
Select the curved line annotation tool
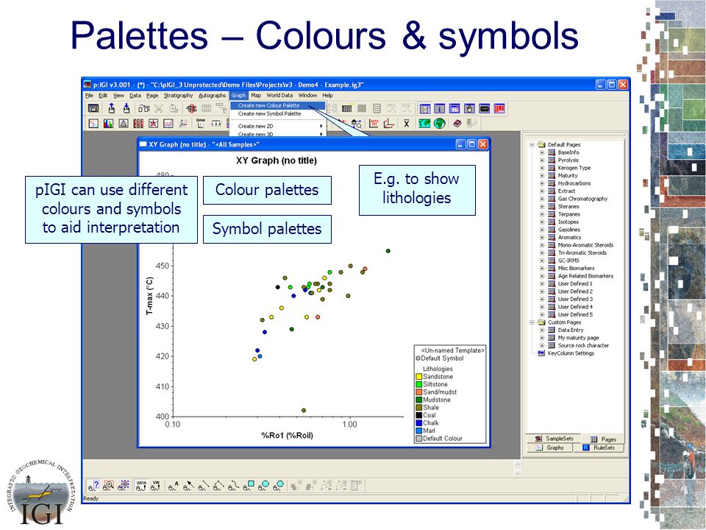click(234, 485)
